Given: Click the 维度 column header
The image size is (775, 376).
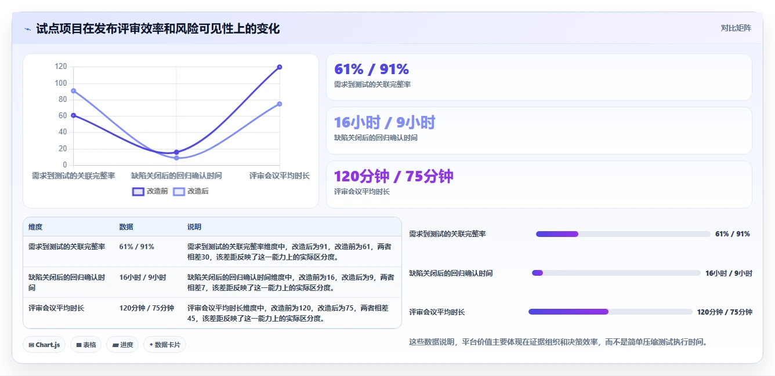Looking at the screenshot, I should 35,227.
